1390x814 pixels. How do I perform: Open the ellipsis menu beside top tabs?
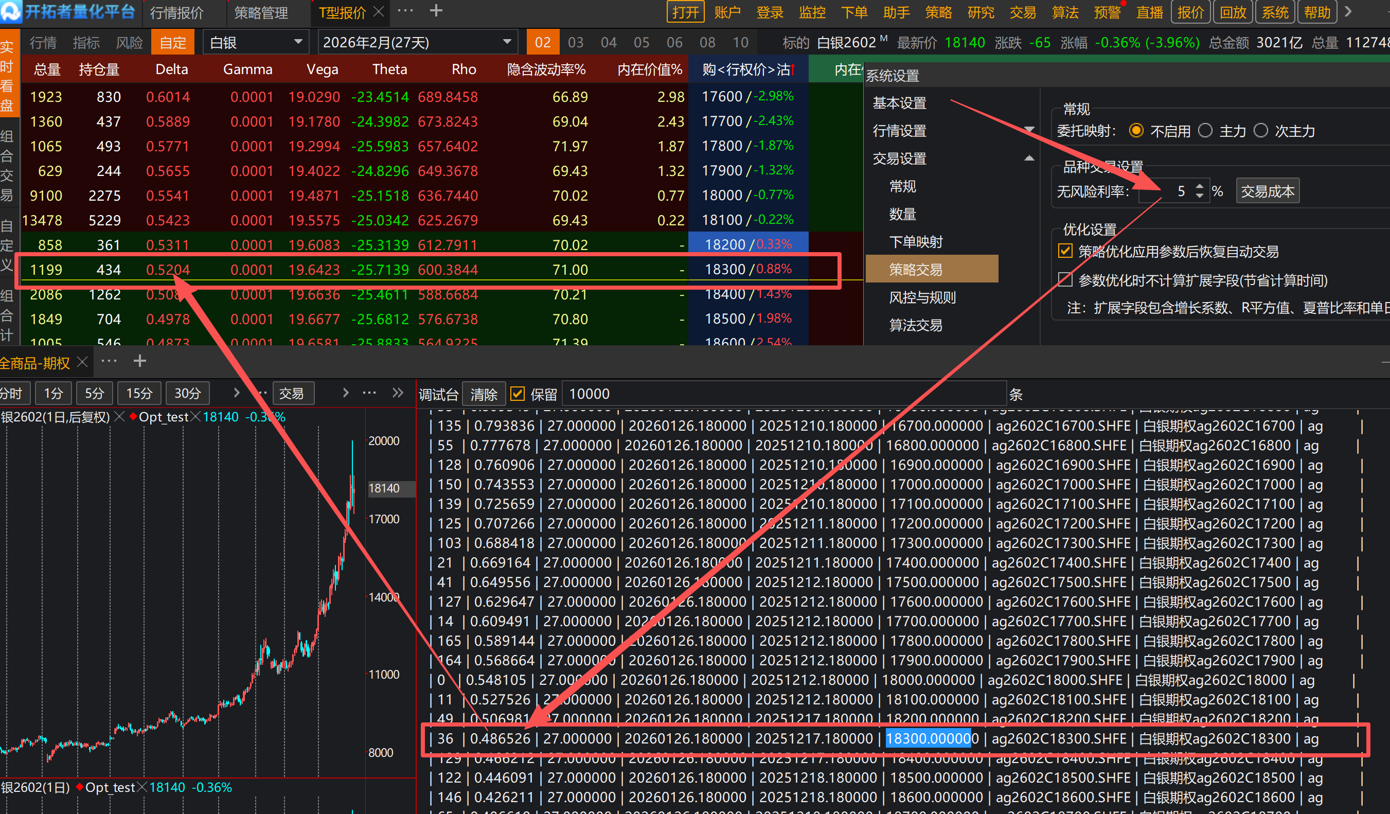click(405, 11)
